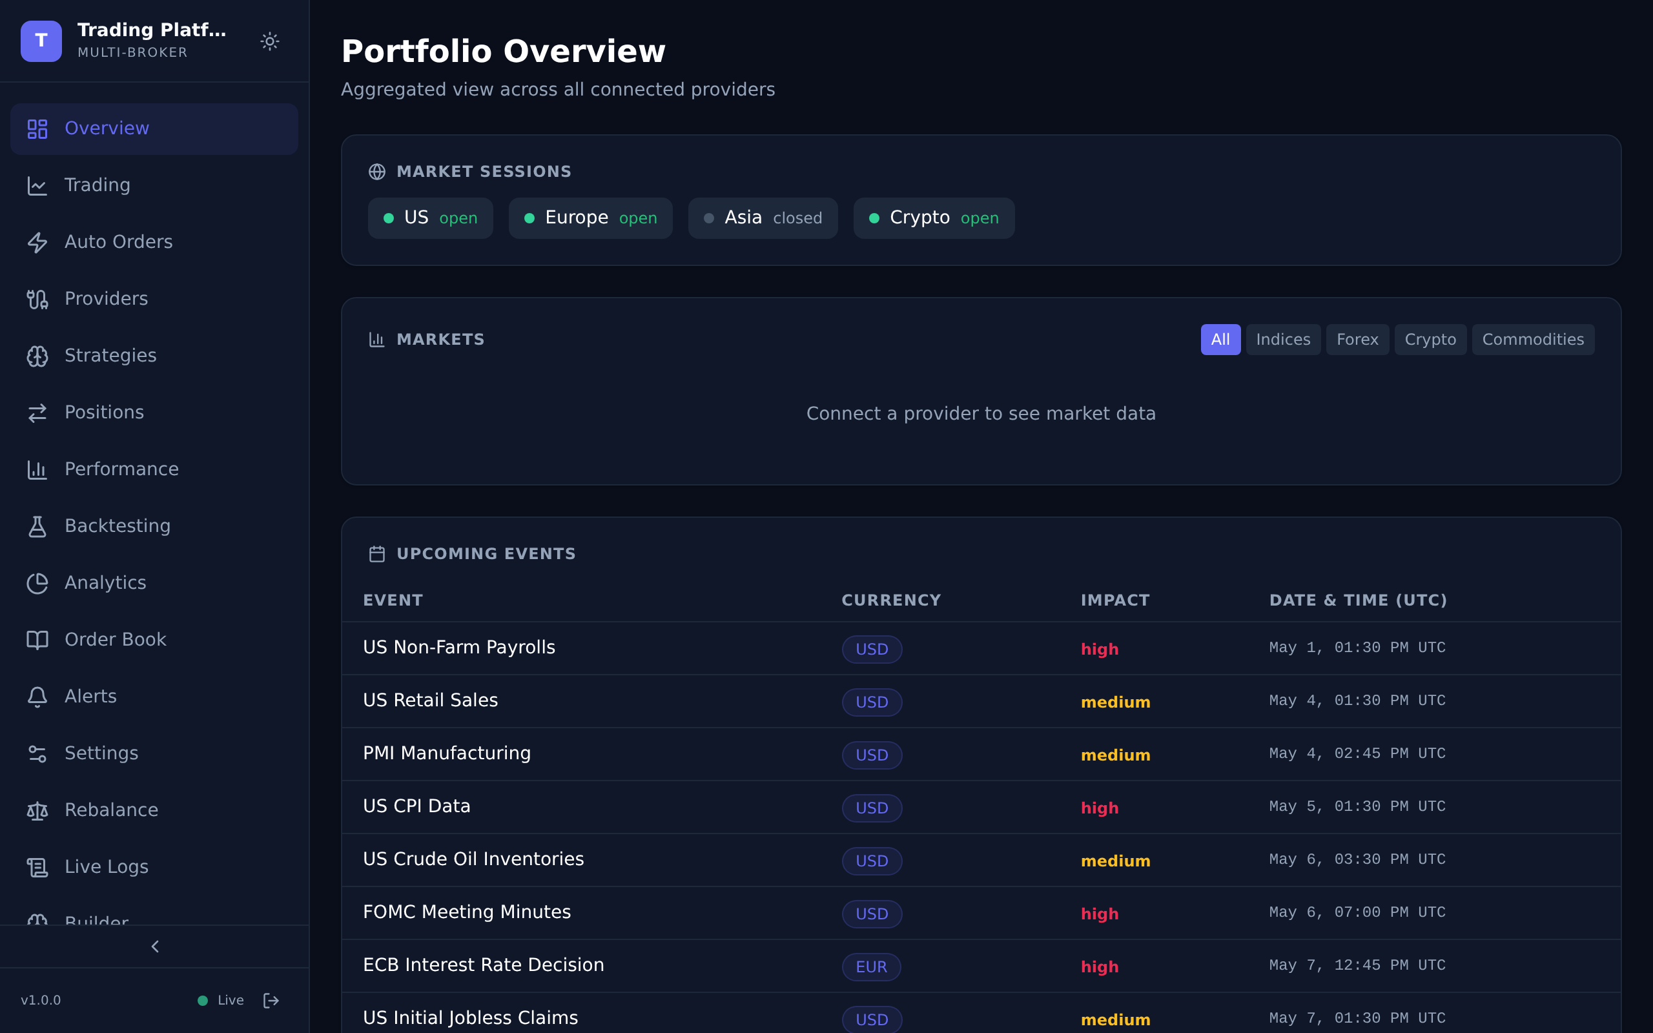Click the DATE & TIME (UTC) header
1653x1033 pixels.
1358,600
